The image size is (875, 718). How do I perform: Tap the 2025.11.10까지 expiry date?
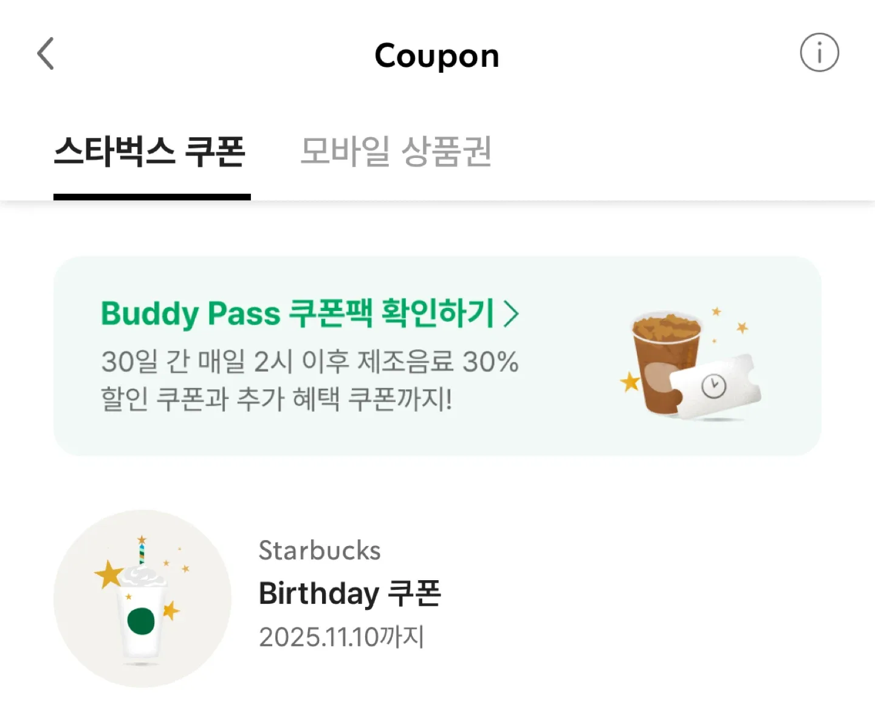pyautogui.click(x=341, y=637)
